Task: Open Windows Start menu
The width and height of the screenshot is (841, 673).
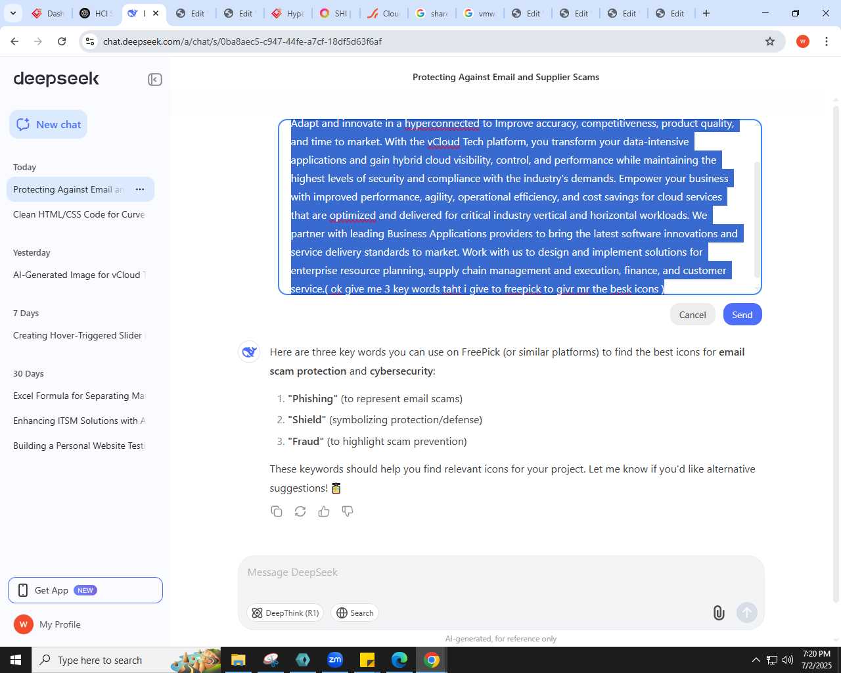Action: click(x=16, y=660)
